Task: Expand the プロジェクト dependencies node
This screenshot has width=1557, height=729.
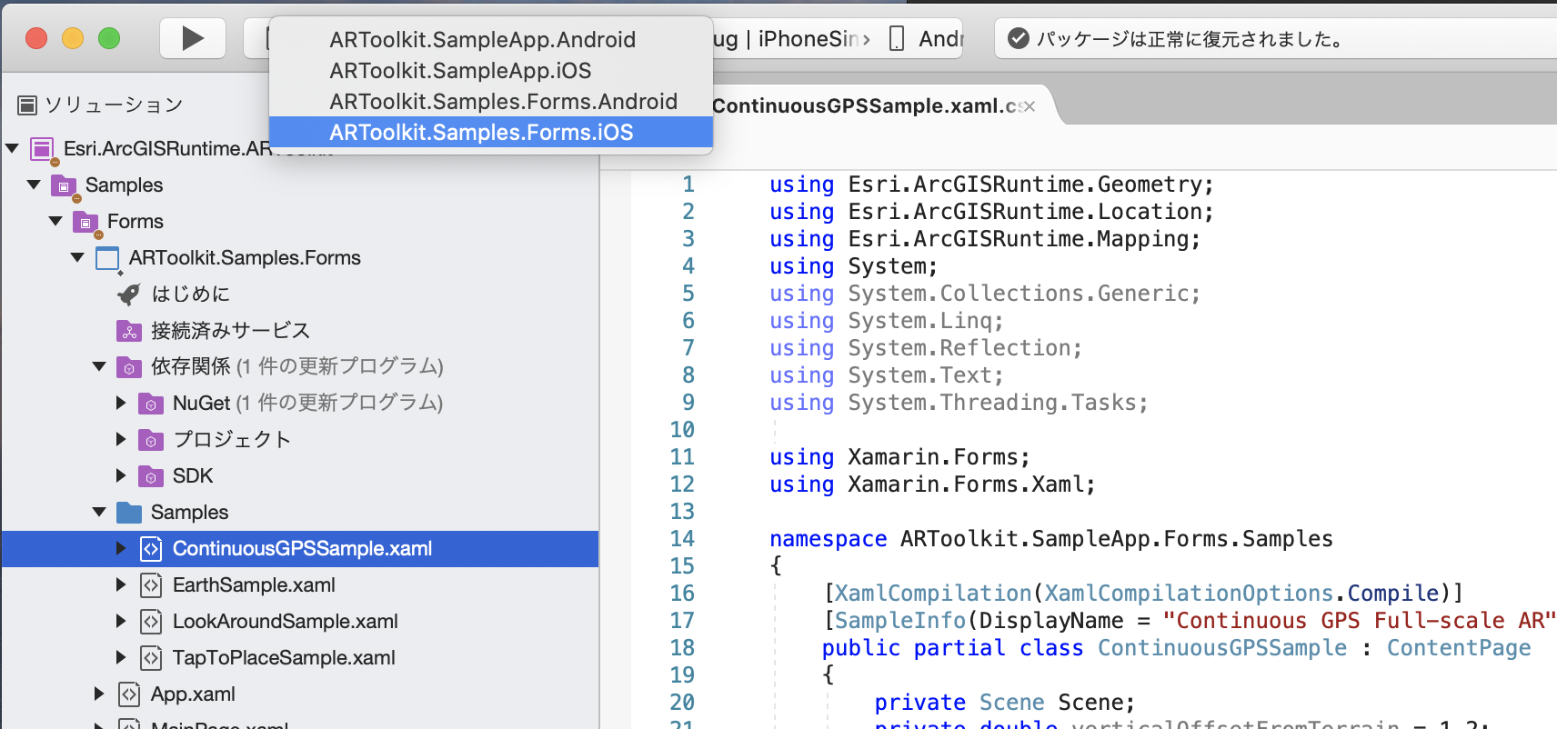Action: point(121,439)
